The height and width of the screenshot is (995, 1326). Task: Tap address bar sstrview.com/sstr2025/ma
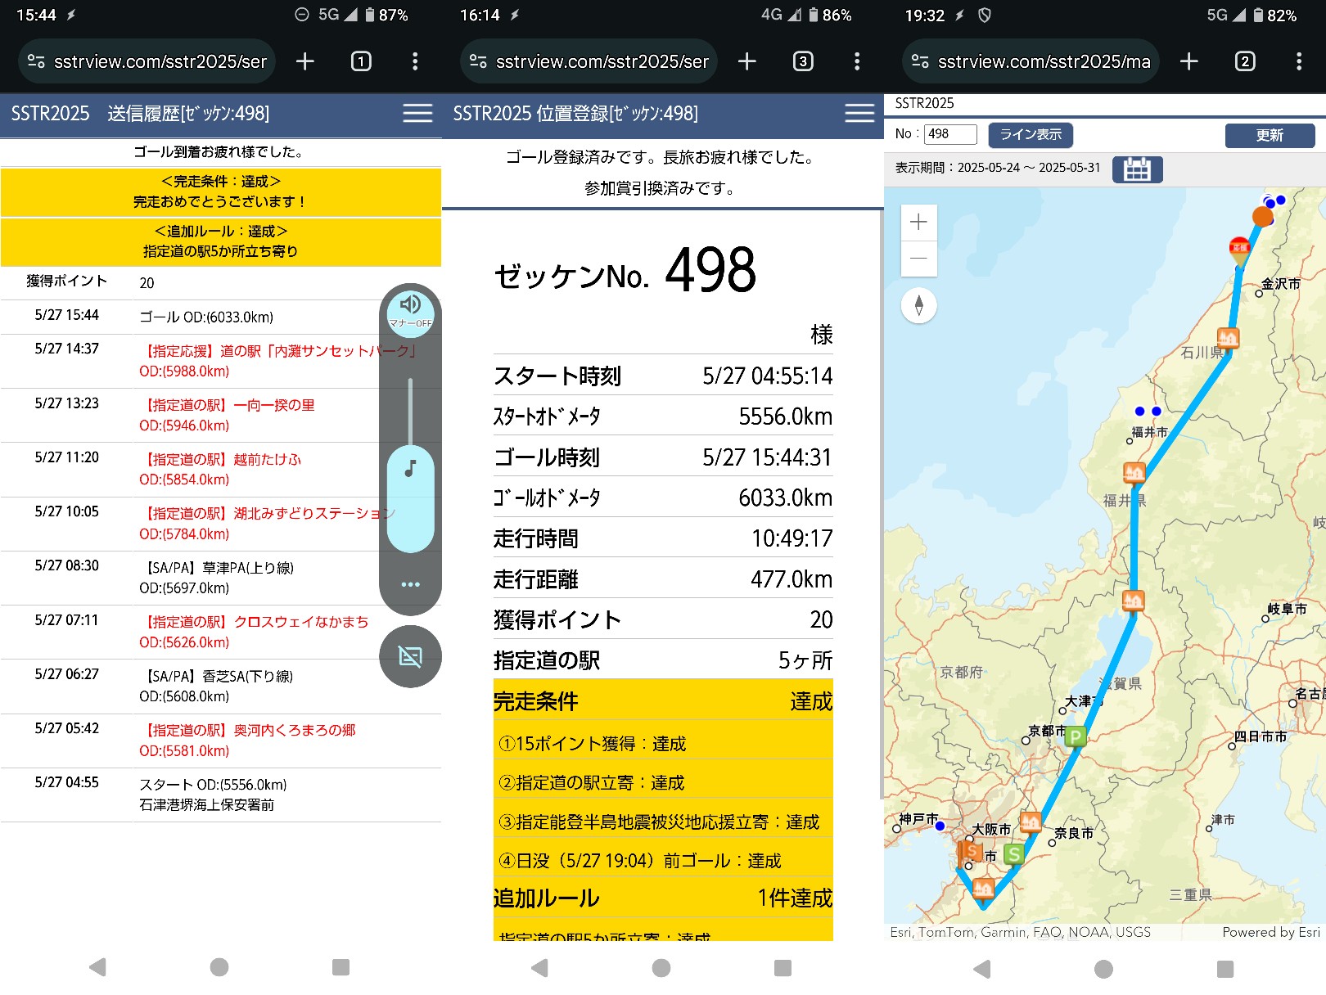point(1031,61)
